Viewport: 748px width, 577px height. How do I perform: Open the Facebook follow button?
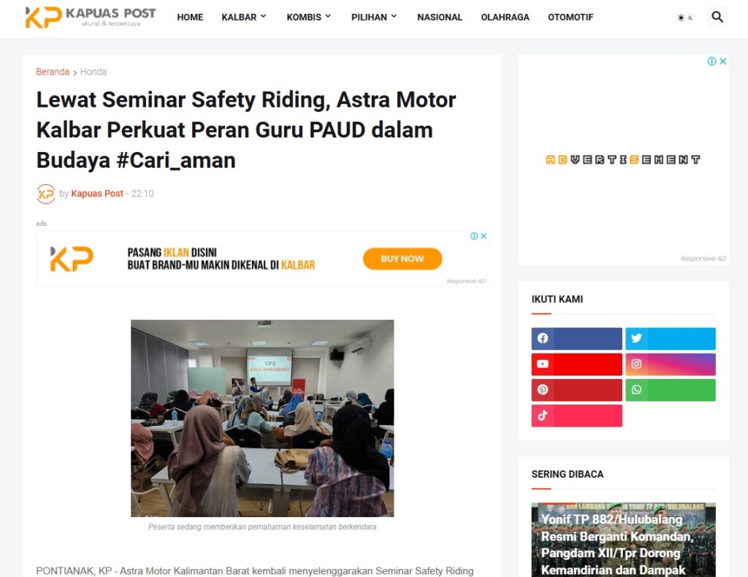click(577, 339)
